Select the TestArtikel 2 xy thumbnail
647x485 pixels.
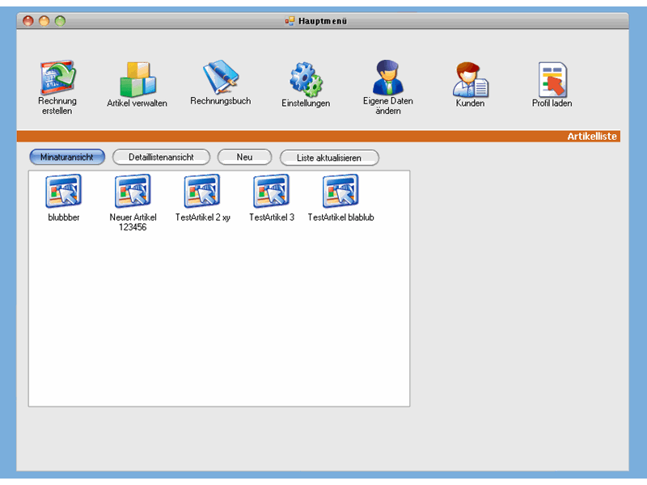tap(202, 191)
